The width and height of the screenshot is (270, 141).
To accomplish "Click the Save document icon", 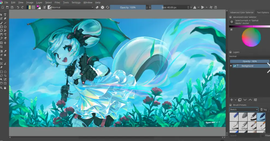I will (x=12, y=7).
